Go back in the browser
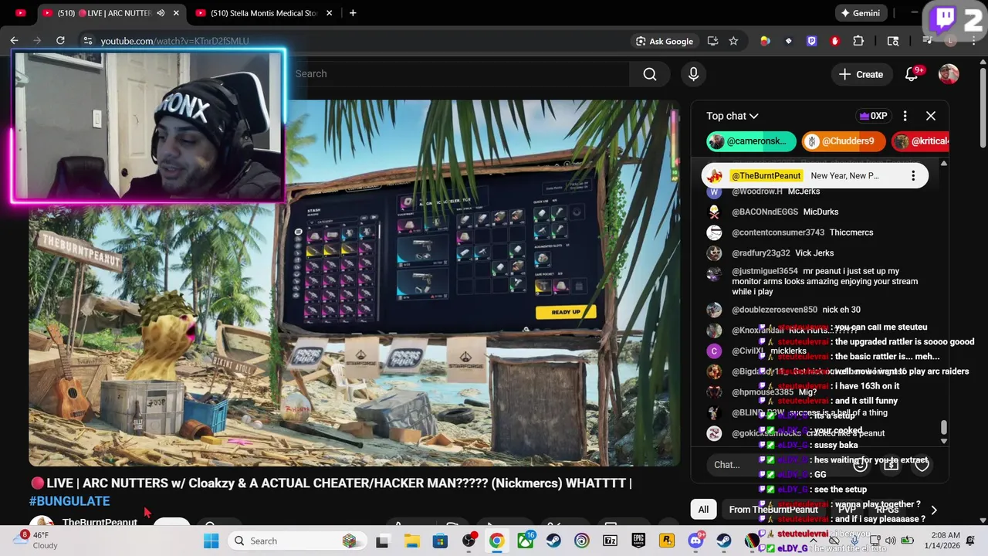The image size is (988, 556). [x=15, y=41]
